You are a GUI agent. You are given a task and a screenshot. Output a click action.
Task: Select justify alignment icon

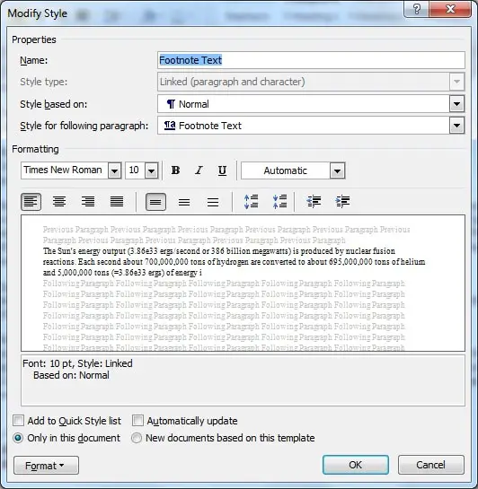click(117, 202)
